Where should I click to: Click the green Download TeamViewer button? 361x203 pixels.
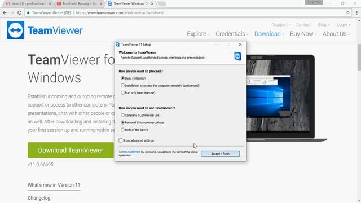71,150
